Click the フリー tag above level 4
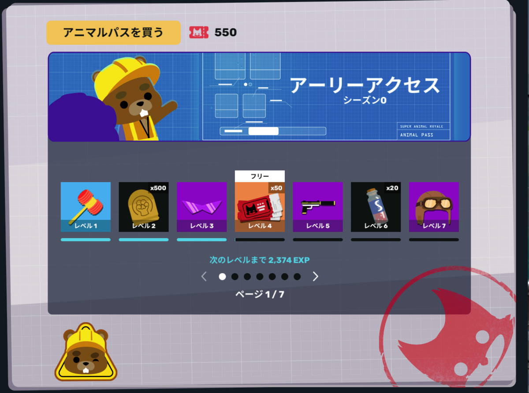The image size is (529, 393). point(260,176)
